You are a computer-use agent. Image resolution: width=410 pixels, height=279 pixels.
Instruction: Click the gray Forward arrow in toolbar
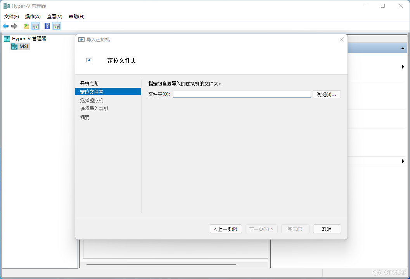[x=14, y=26]
